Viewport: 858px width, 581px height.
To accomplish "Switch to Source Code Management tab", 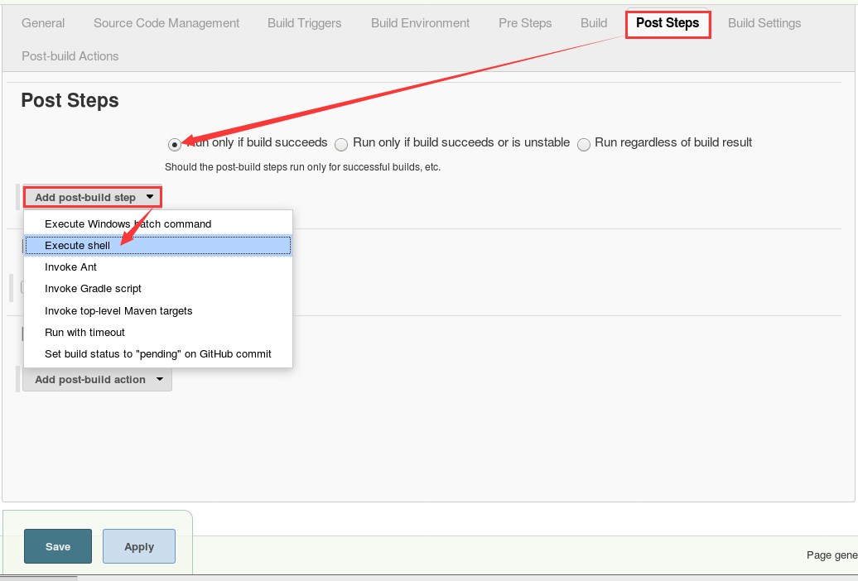I will click(x=166, y=23).
